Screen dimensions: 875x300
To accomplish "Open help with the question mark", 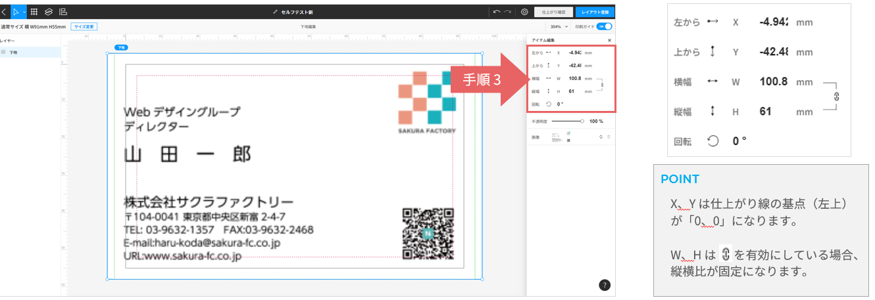I will pos(605,285).
